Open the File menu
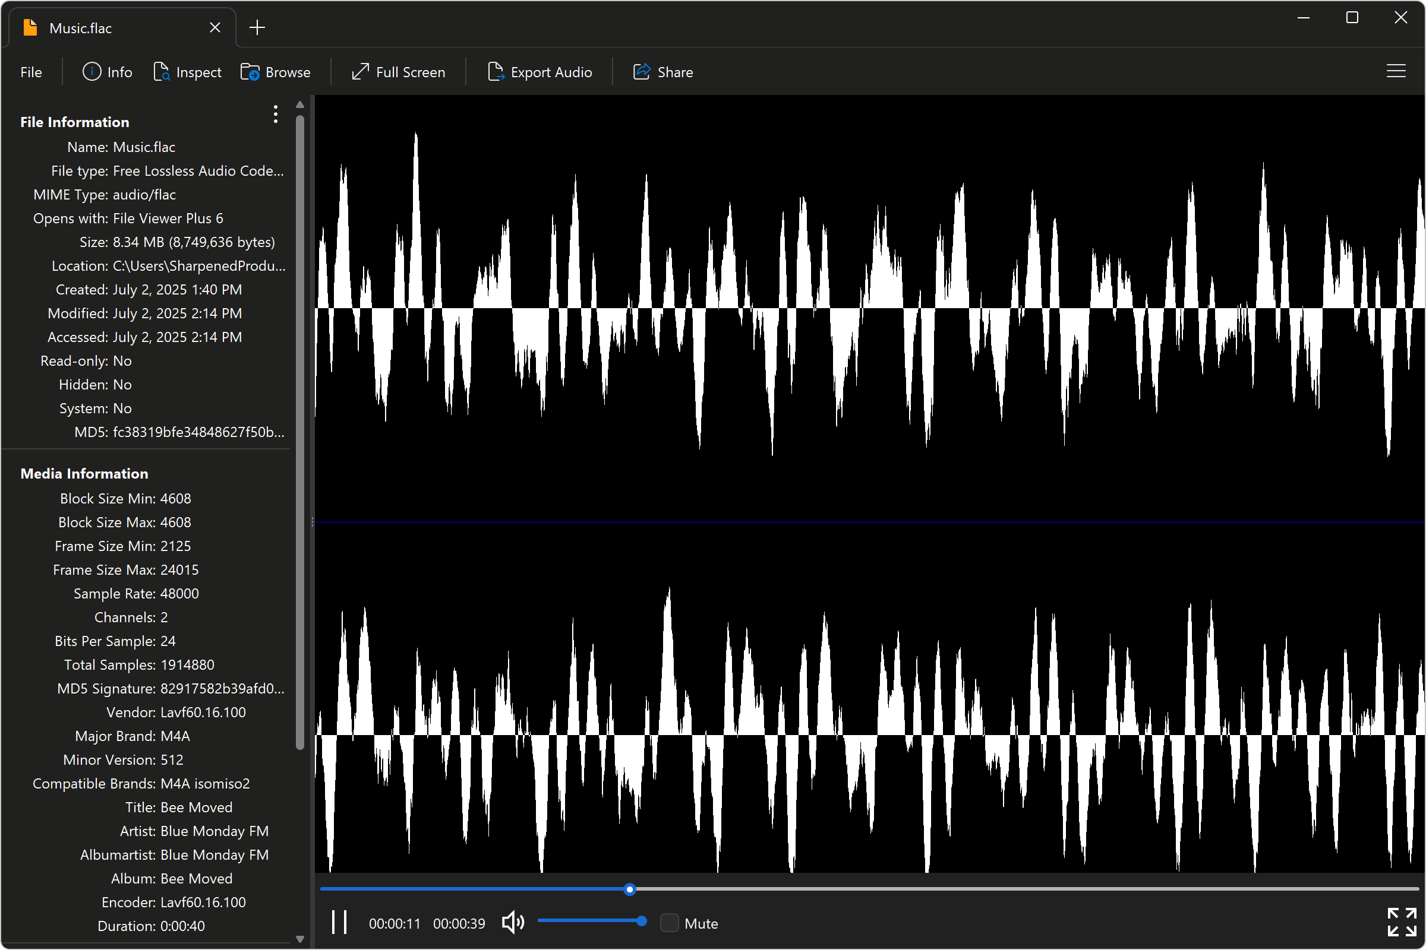 (x=30, y=71)
